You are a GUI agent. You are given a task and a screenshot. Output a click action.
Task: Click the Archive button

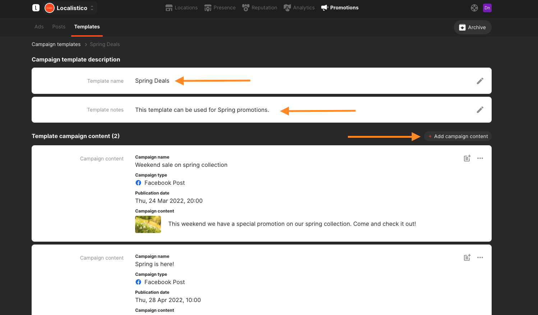point(473,27)
